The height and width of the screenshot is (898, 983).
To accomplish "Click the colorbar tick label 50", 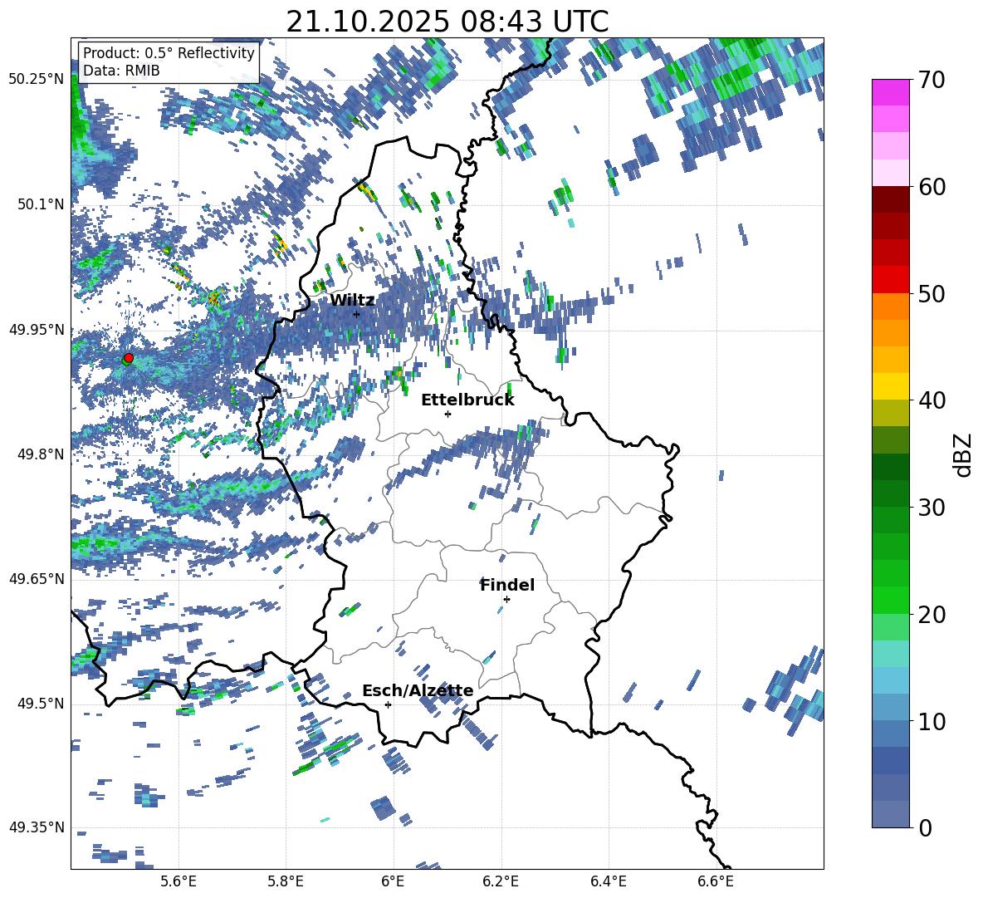I will click(x=932, y=294).
